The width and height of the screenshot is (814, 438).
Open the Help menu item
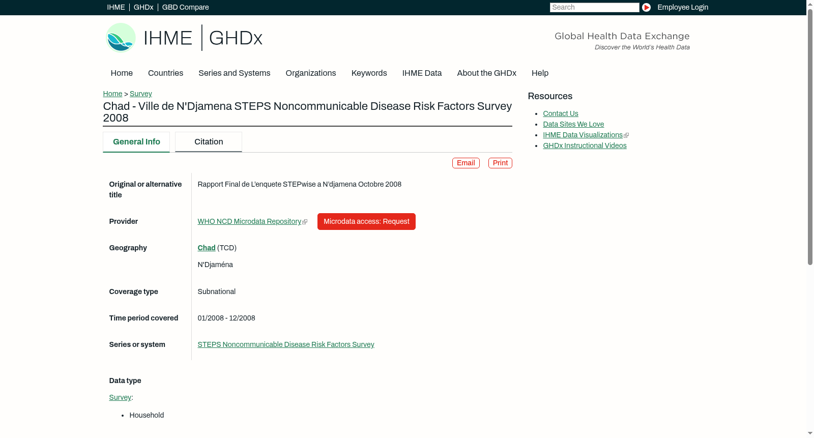point(540,73)
